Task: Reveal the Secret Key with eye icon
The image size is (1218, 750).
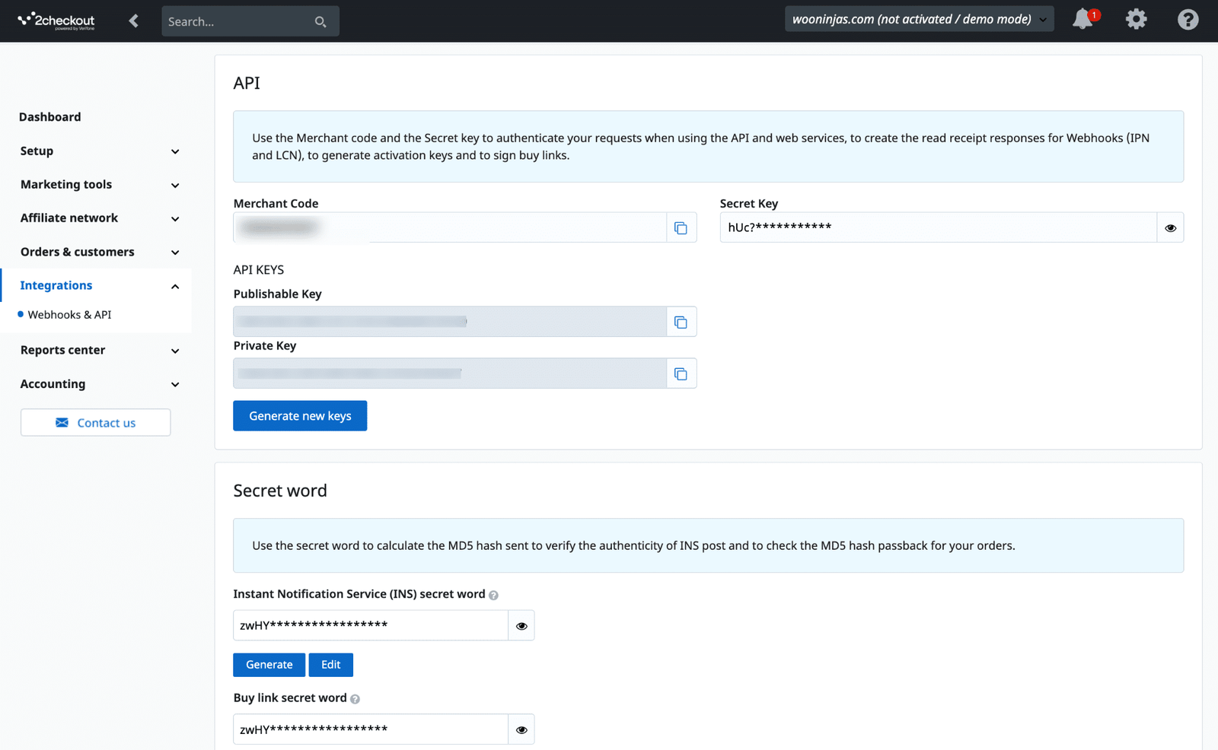Action: point(1170,227)
